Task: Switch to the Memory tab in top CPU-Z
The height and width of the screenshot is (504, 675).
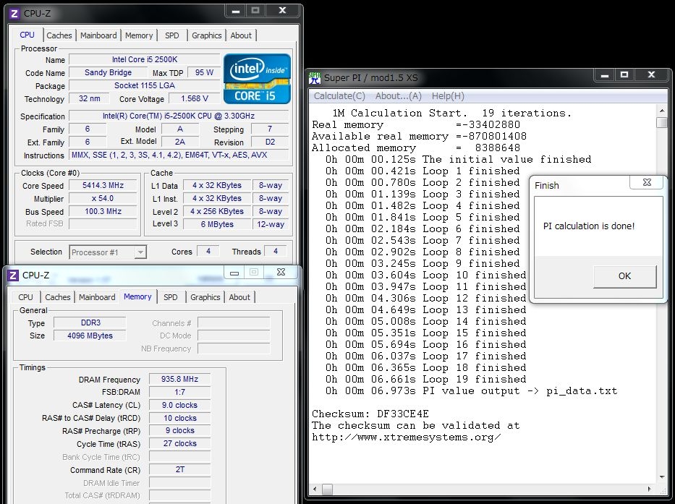Action: 139,35
